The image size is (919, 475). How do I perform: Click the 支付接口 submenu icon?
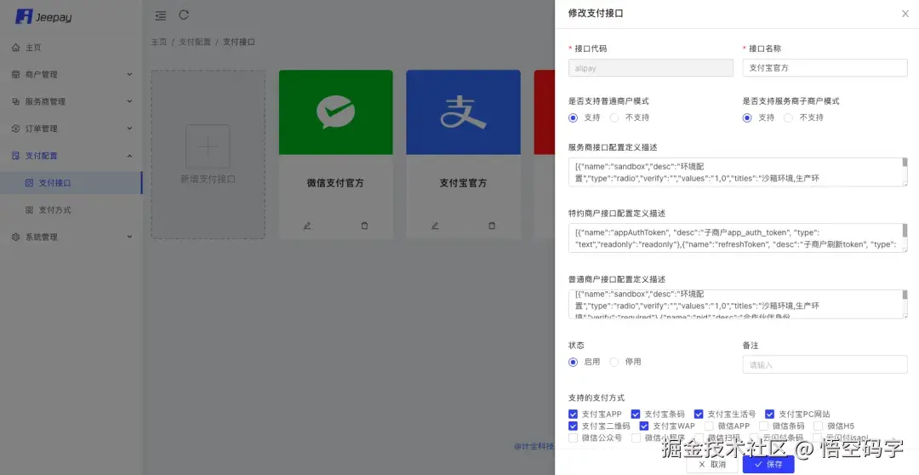coord(29,183)
